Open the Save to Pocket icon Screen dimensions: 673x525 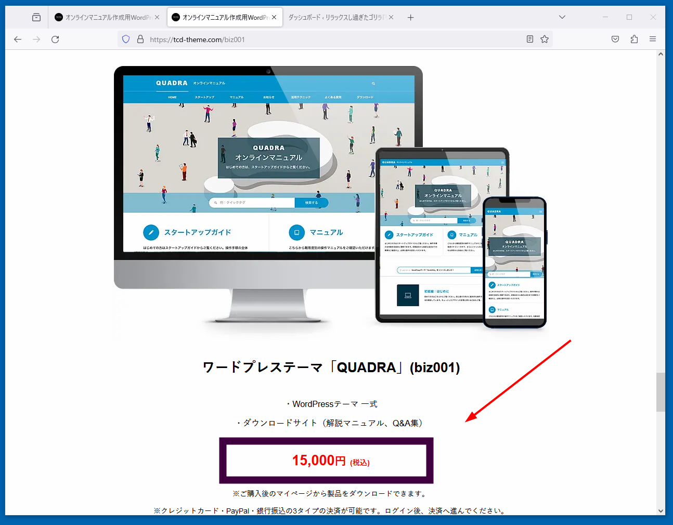615,39
